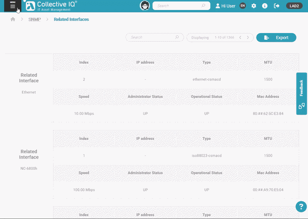
Task: Go to previous page of results
Action: coord(240,38)
